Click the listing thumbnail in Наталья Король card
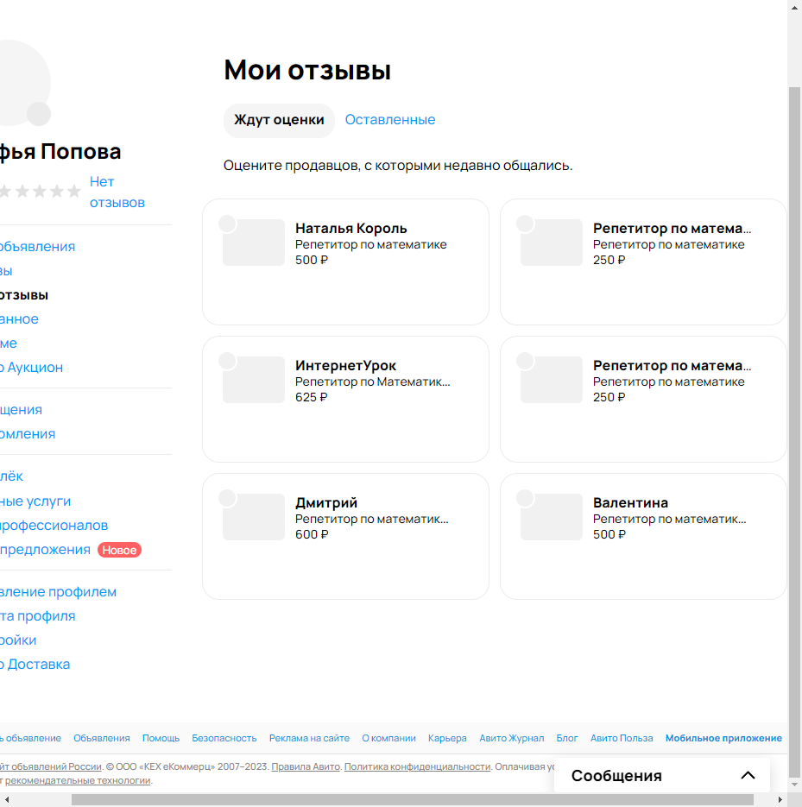 pyautogui.click(x=254, y=243)
